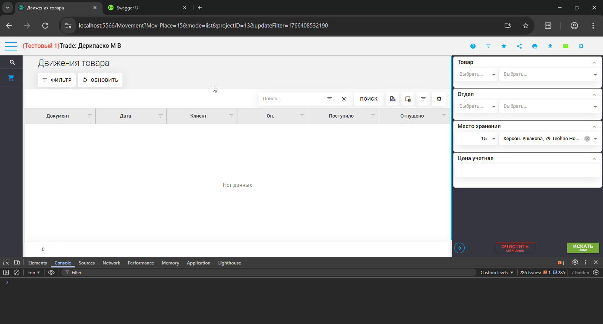The image size is (603, 324).
Task: Open DevTools Elements tab
Action: (37, 263)
